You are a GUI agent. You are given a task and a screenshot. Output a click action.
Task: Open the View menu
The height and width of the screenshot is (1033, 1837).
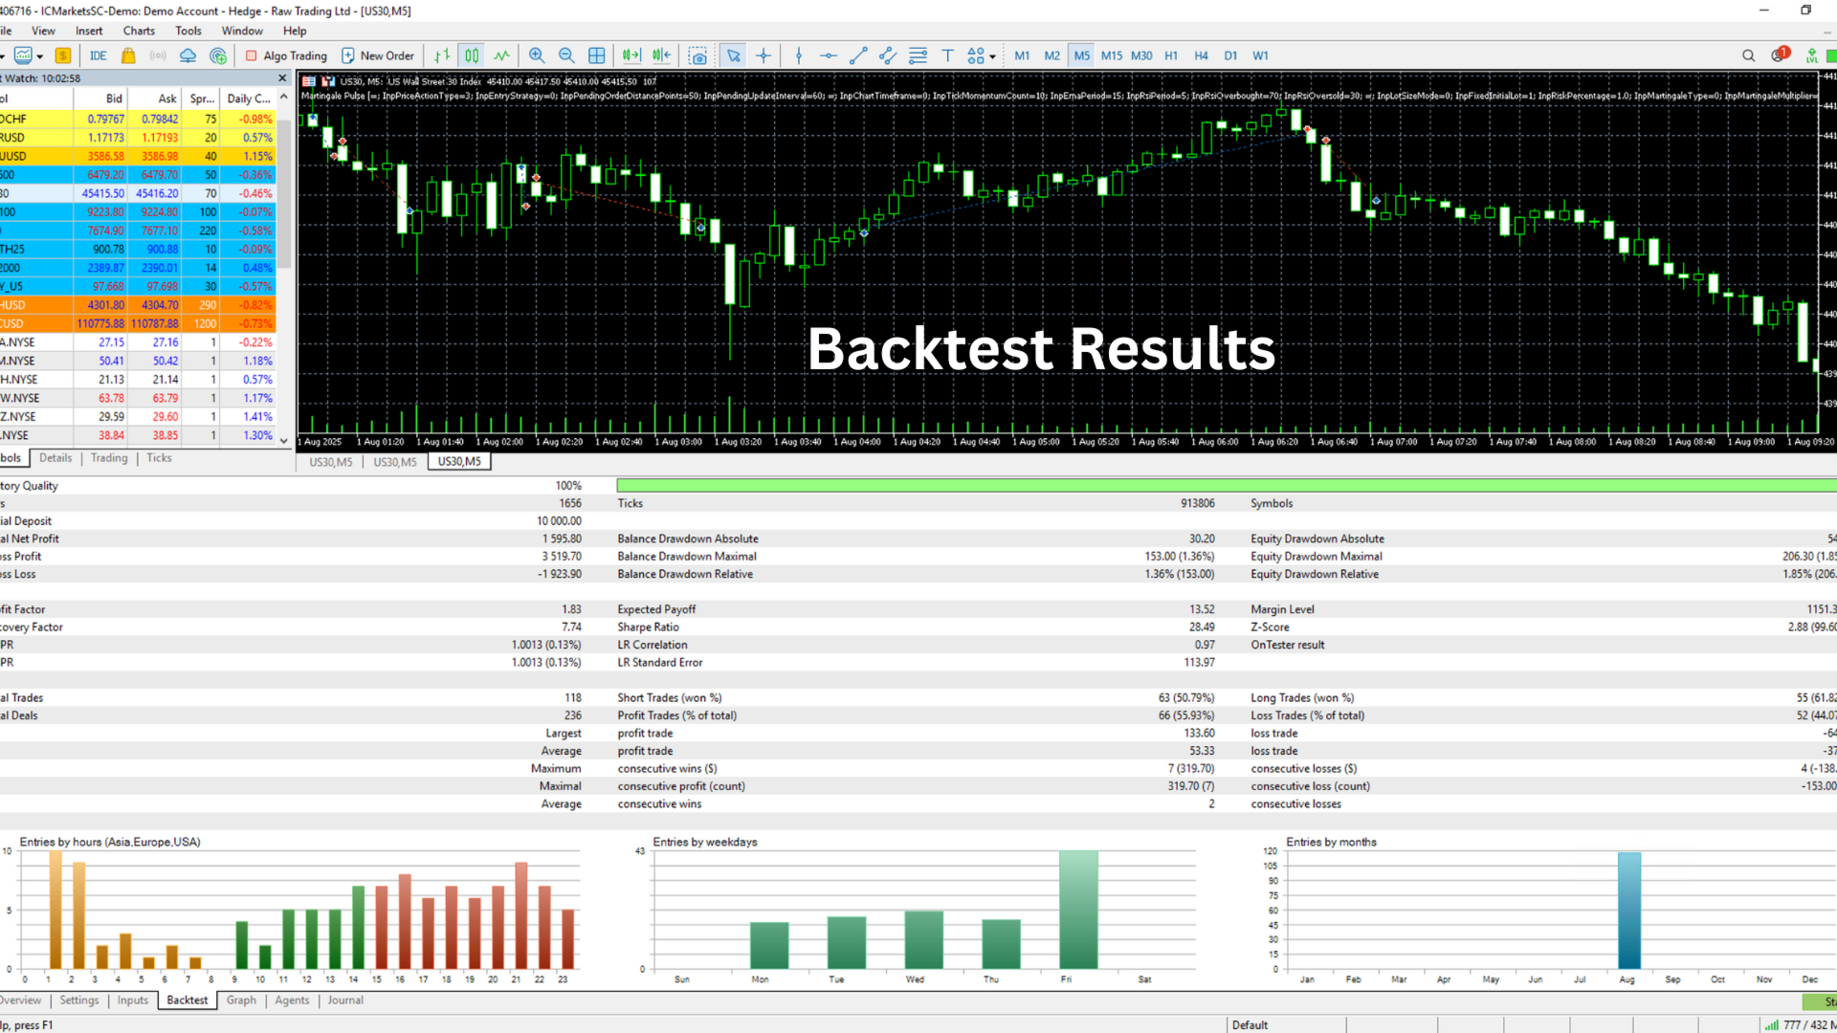coord(43,31)
